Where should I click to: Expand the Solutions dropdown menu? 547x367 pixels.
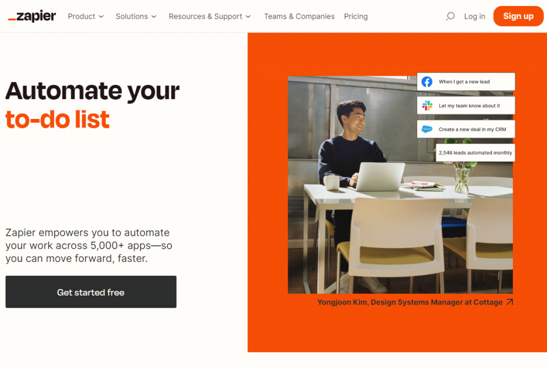tap(136, 17)
